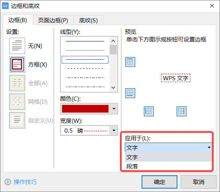The height and width of the screenshot is (192, 220).
Task: Open the 宽度(W) width dropdown arrow
Action: 114,130
